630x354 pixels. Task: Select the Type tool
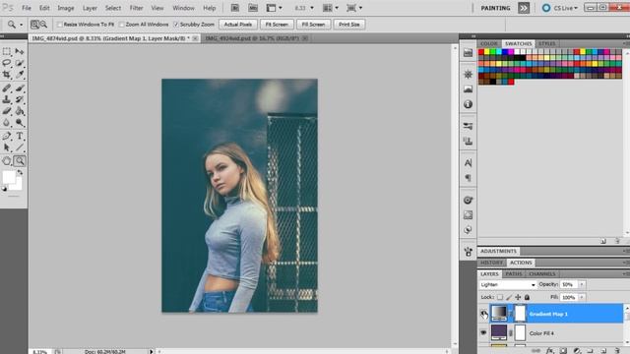point(20,136)
